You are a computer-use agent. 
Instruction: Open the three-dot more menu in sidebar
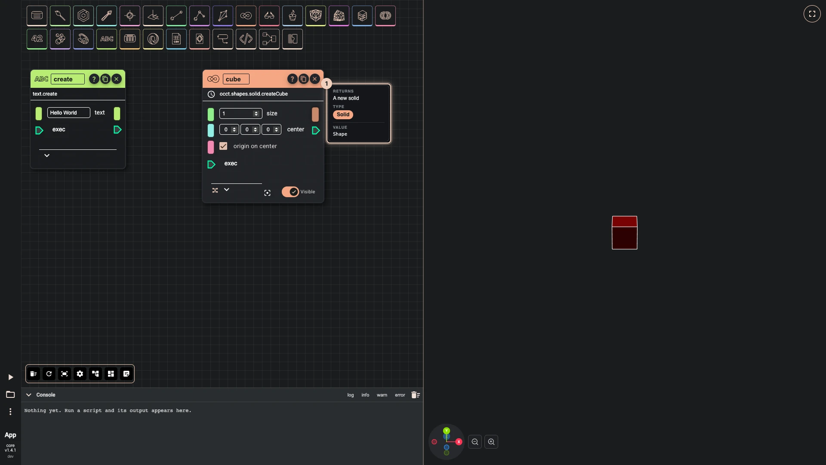point(10,412)
